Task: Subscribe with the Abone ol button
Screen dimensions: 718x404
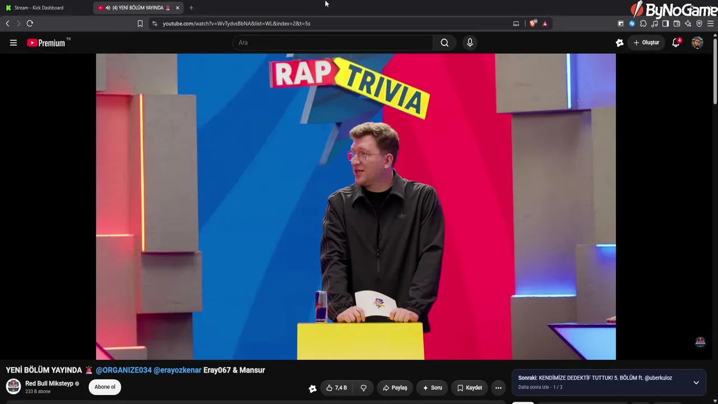Action: [x=105, y=387]
